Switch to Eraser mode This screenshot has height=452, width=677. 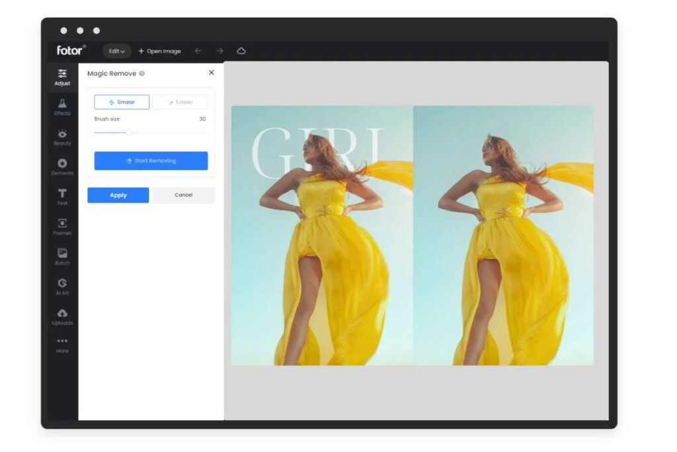[x=179, y=102]
